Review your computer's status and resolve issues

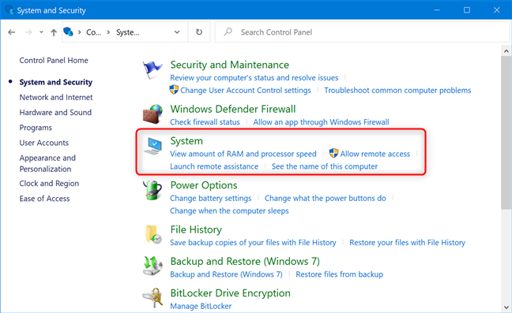coord(254,78)
